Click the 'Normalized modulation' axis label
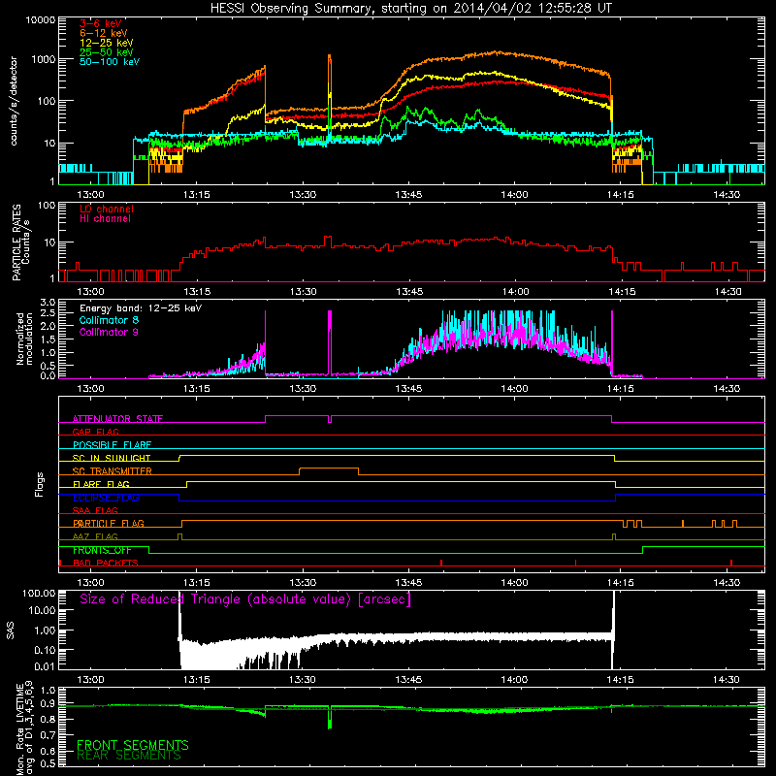This screenshot has height=776, width=776. click(23, 339)
